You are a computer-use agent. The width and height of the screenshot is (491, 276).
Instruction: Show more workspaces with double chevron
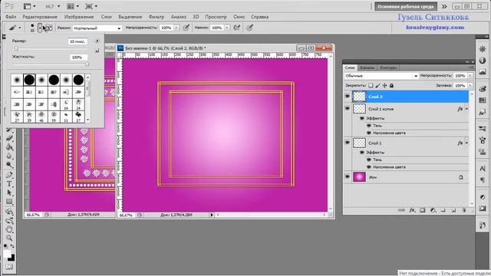[x=444, y=6]
